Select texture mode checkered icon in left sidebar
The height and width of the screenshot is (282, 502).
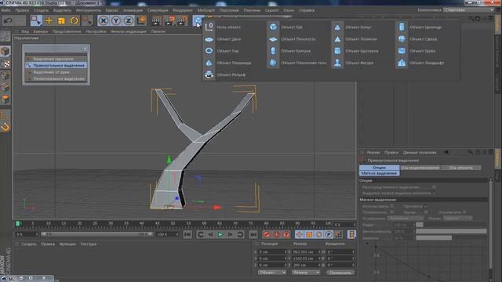point(5,63)
